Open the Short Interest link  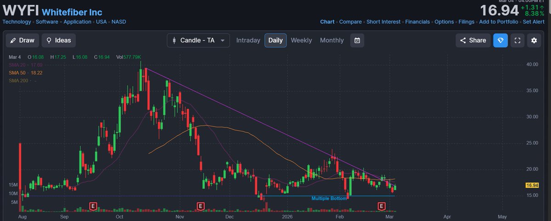383,22
